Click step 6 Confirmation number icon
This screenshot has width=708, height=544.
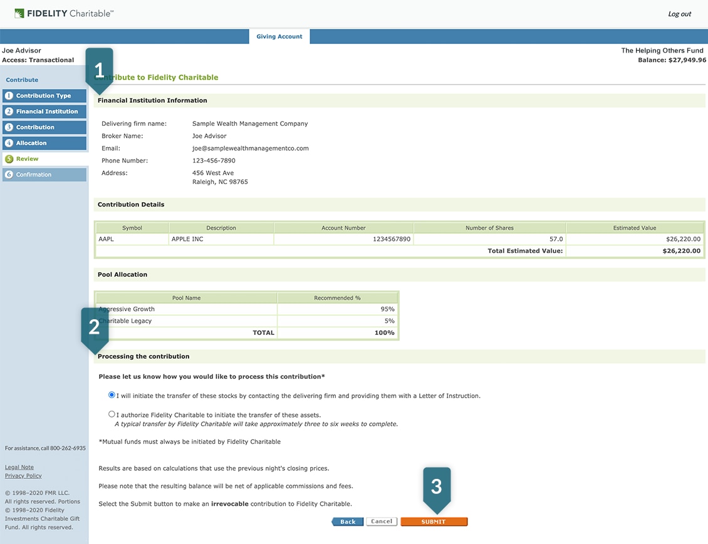point(9,175)
